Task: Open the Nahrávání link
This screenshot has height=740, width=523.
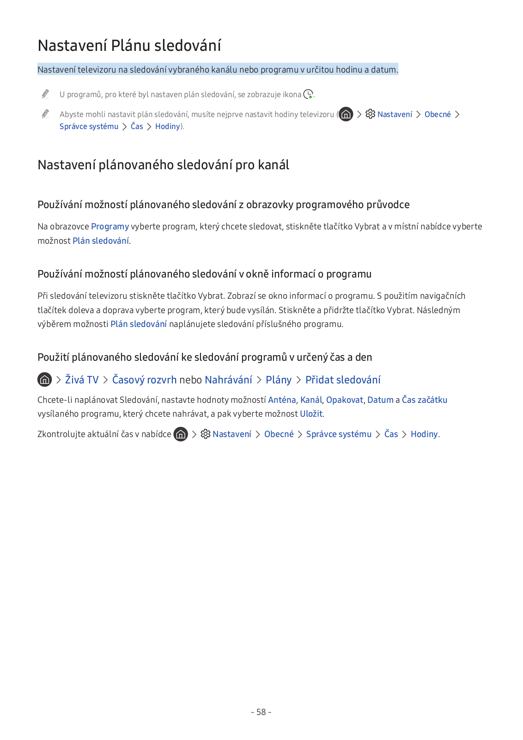Action: pos(228,380)
